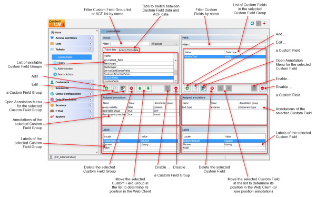Edit the selected Custom Field
Screen dimensions: 316x197
pyautogui.click(x=195, y=88)
